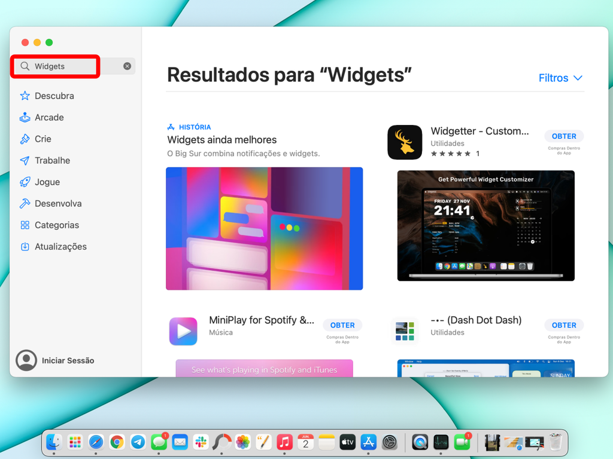Launch Safari from the dock
The image size is (613, 459).
click(x=96, y=442)
